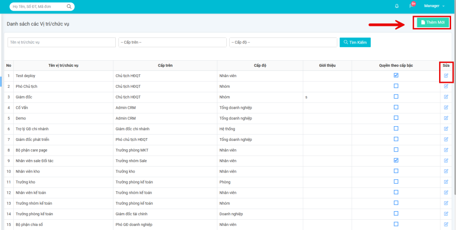
Task: Open the flag alerts icon with 9+ badge
Action: click(411, 6)
